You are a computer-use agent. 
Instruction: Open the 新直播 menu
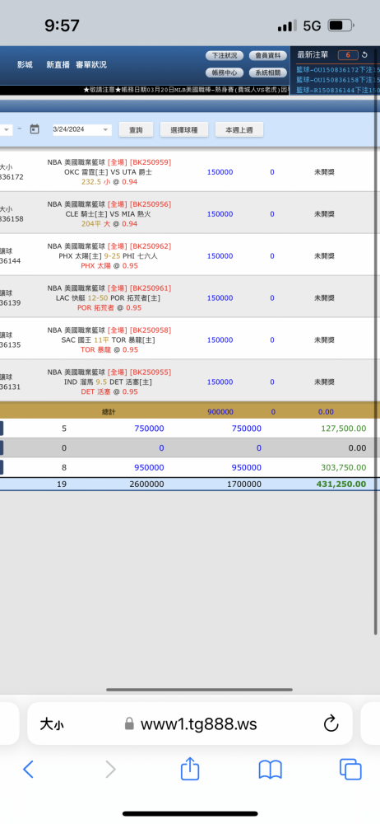coord(58,64)
